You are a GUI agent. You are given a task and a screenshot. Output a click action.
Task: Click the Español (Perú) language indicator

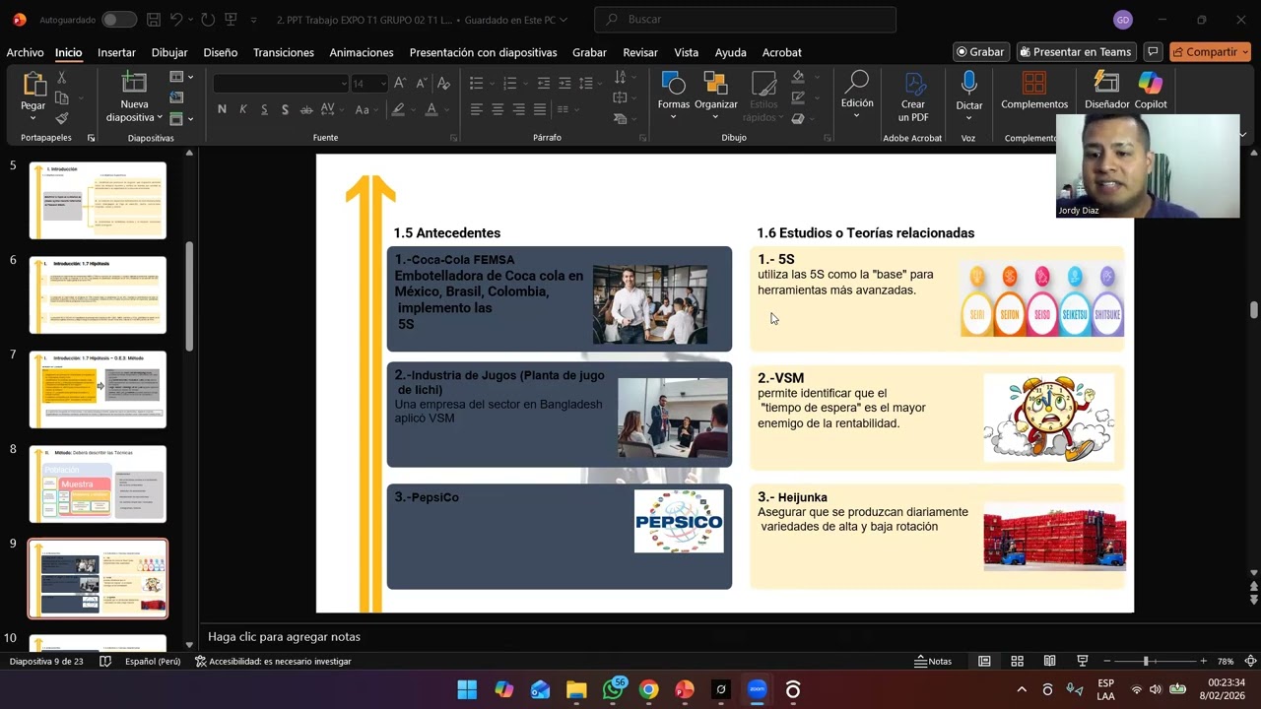pyautogui.click(x=153, y=661)
